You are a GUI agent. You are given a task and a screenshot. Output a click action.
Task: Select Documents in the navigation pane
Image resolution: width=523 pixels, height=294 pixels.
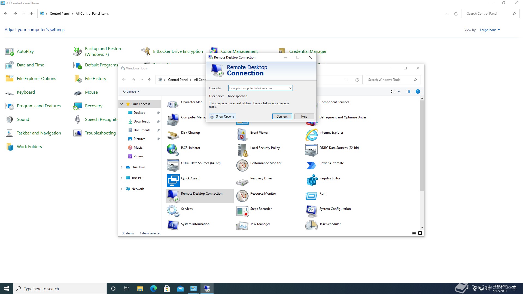(142, 130)
